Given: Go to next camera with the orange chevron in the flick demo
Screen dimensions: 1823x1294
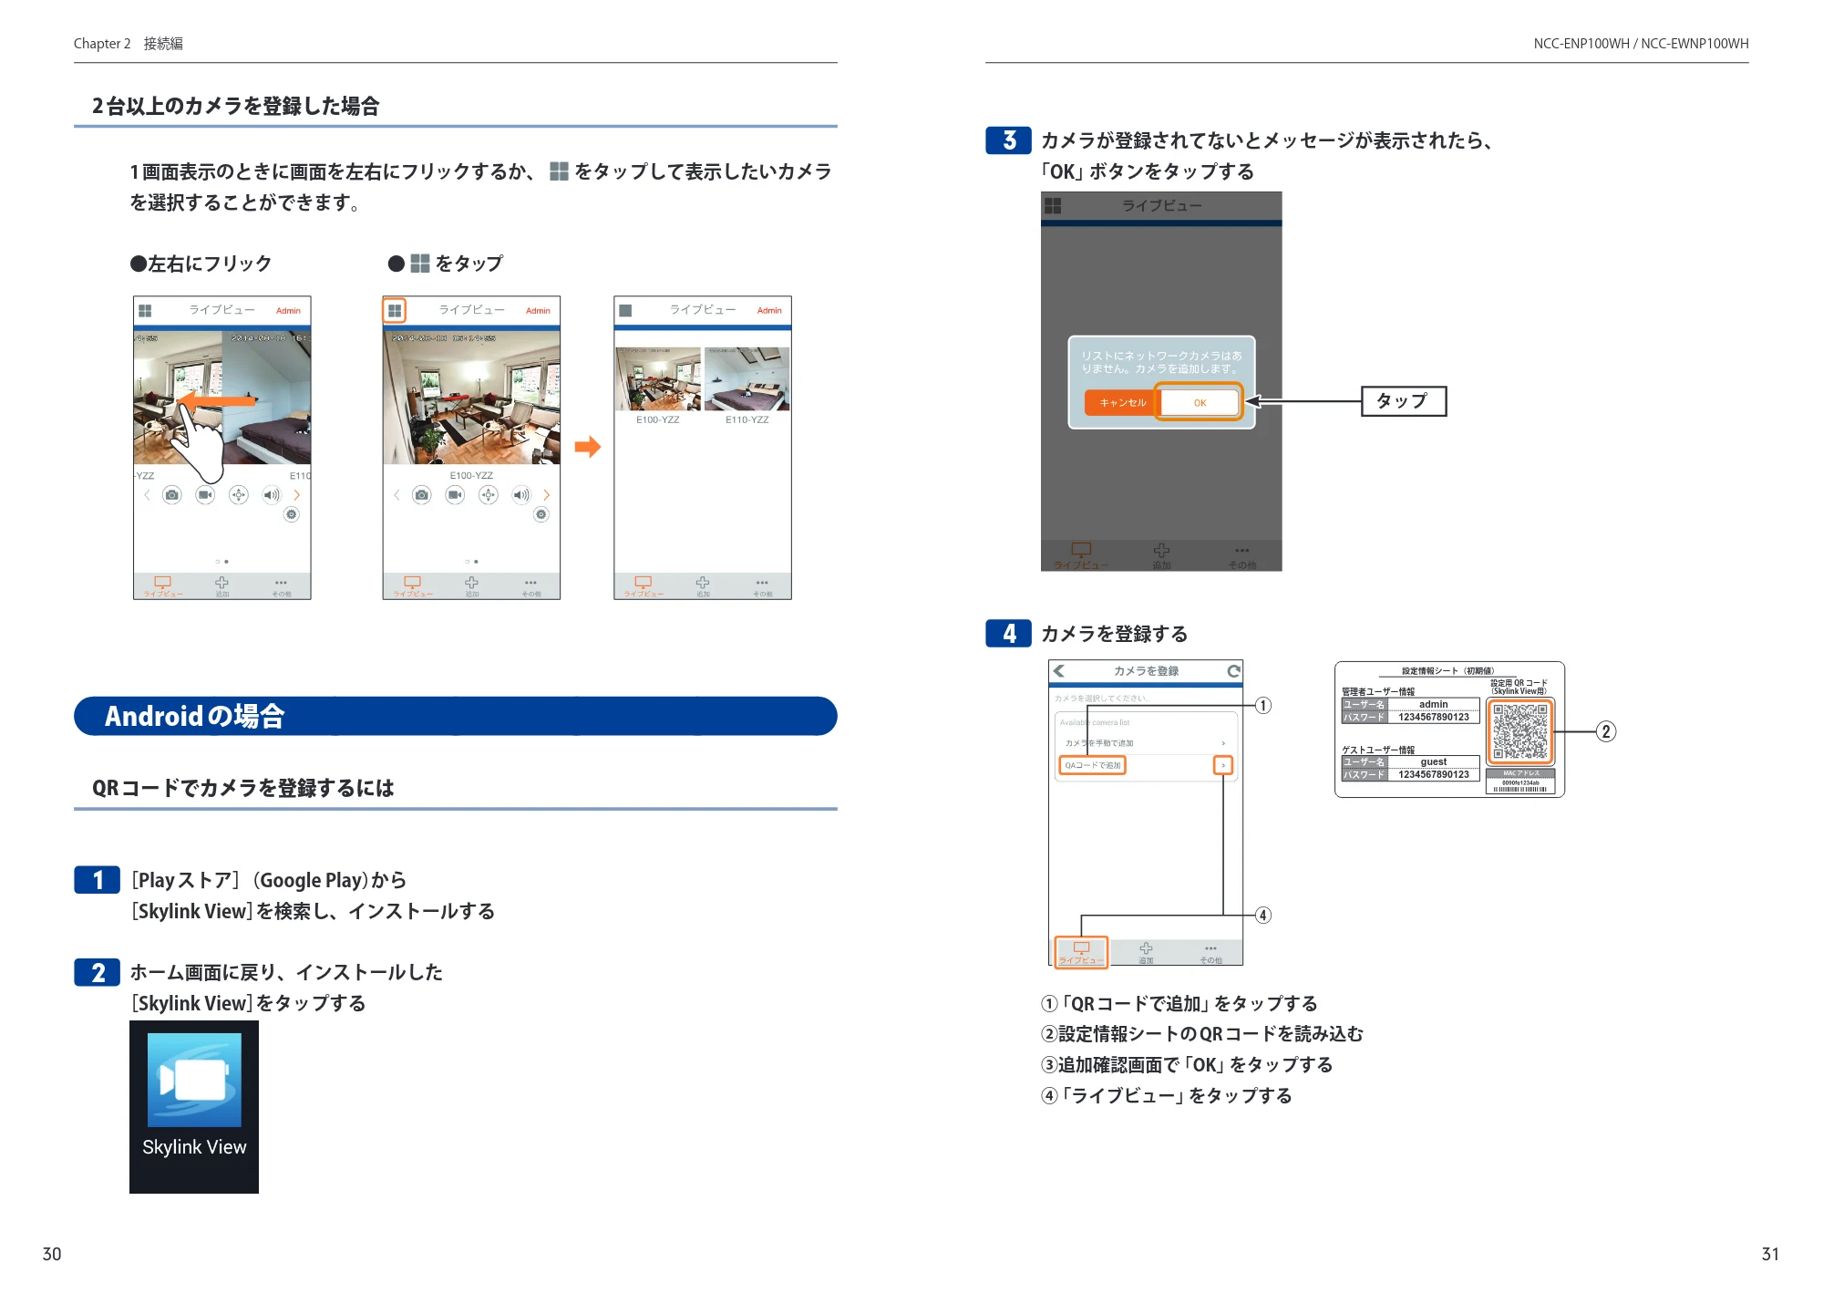Looking at the screenshot, I should [x=296, y=495].
